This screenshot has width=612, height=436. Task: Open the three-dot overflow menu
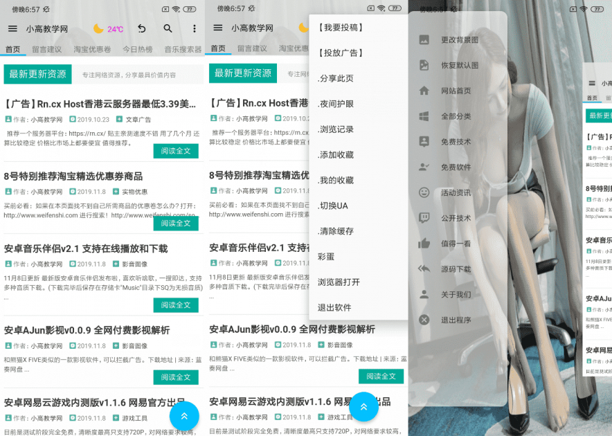coord(195,29)
